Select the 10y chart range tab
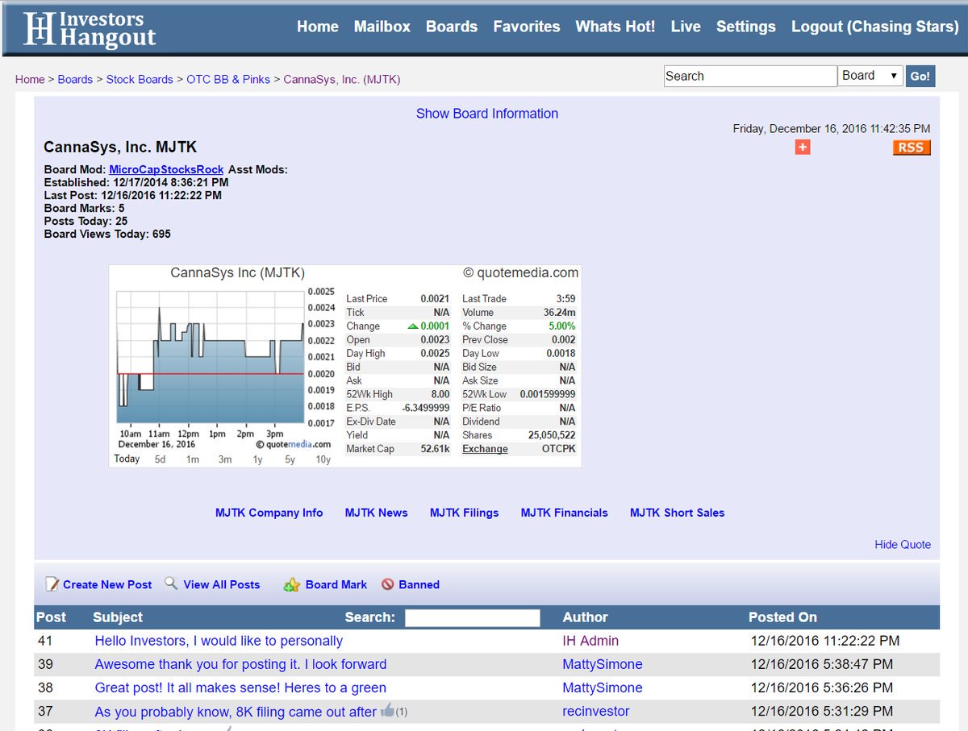 (323, 459)
